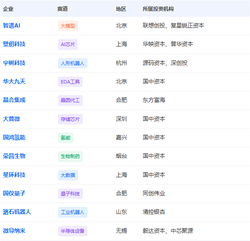This screenshot has width=250, height=241.
Task: Click 联想创投、复星锐正资本 investor cell
Action: [173, 25]
